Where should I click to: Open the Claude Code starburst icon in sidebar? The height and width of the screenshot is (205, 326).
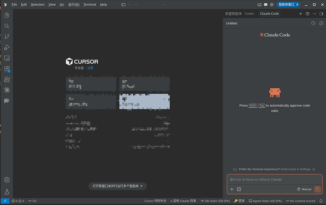[x=7, y=90]
